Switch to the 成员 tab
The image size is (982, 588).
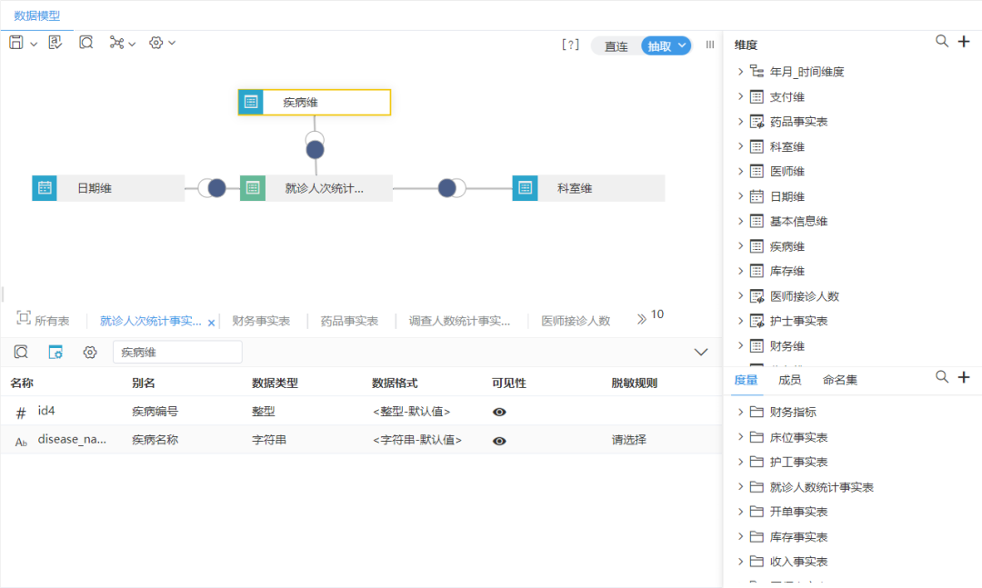pos(790,379)
